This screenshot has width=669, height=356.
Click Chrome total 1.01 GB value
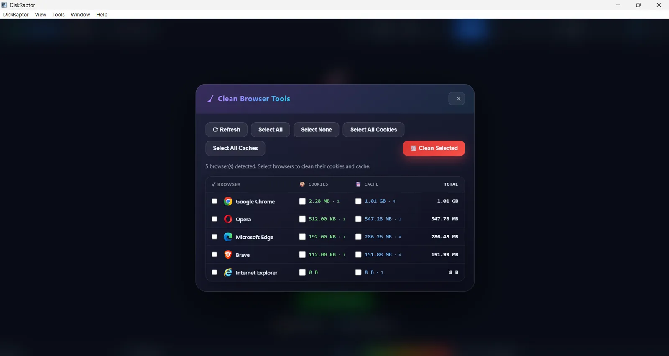pyautogui.click(x=447, y=201)
